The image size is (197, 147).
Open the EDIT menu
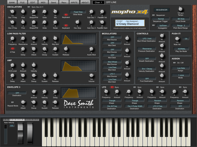(x=33, y=2)
